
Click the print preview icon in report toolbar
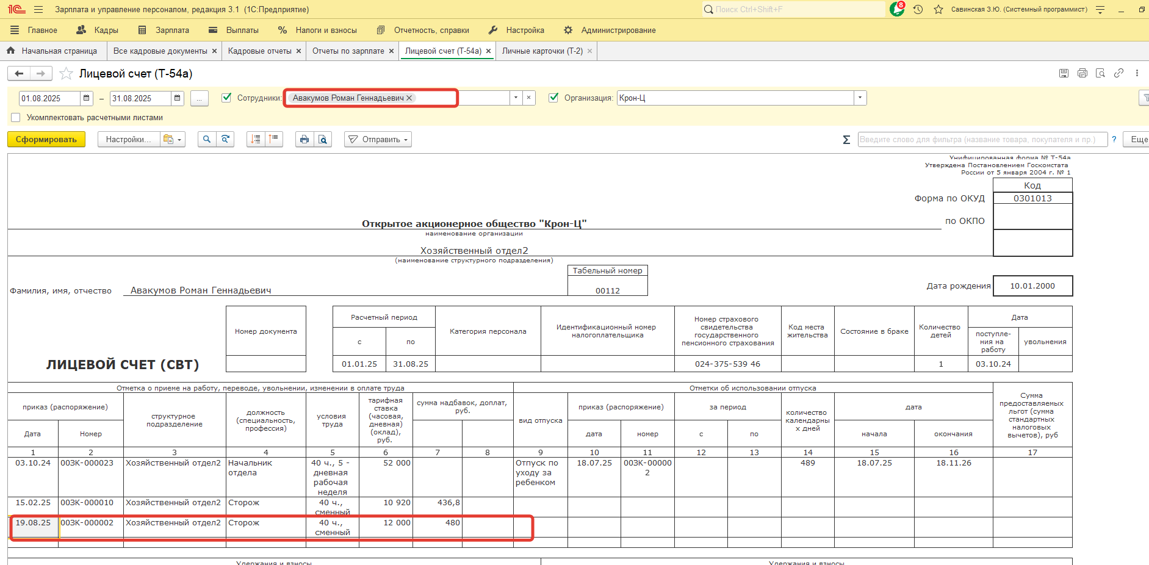(323, 140)
